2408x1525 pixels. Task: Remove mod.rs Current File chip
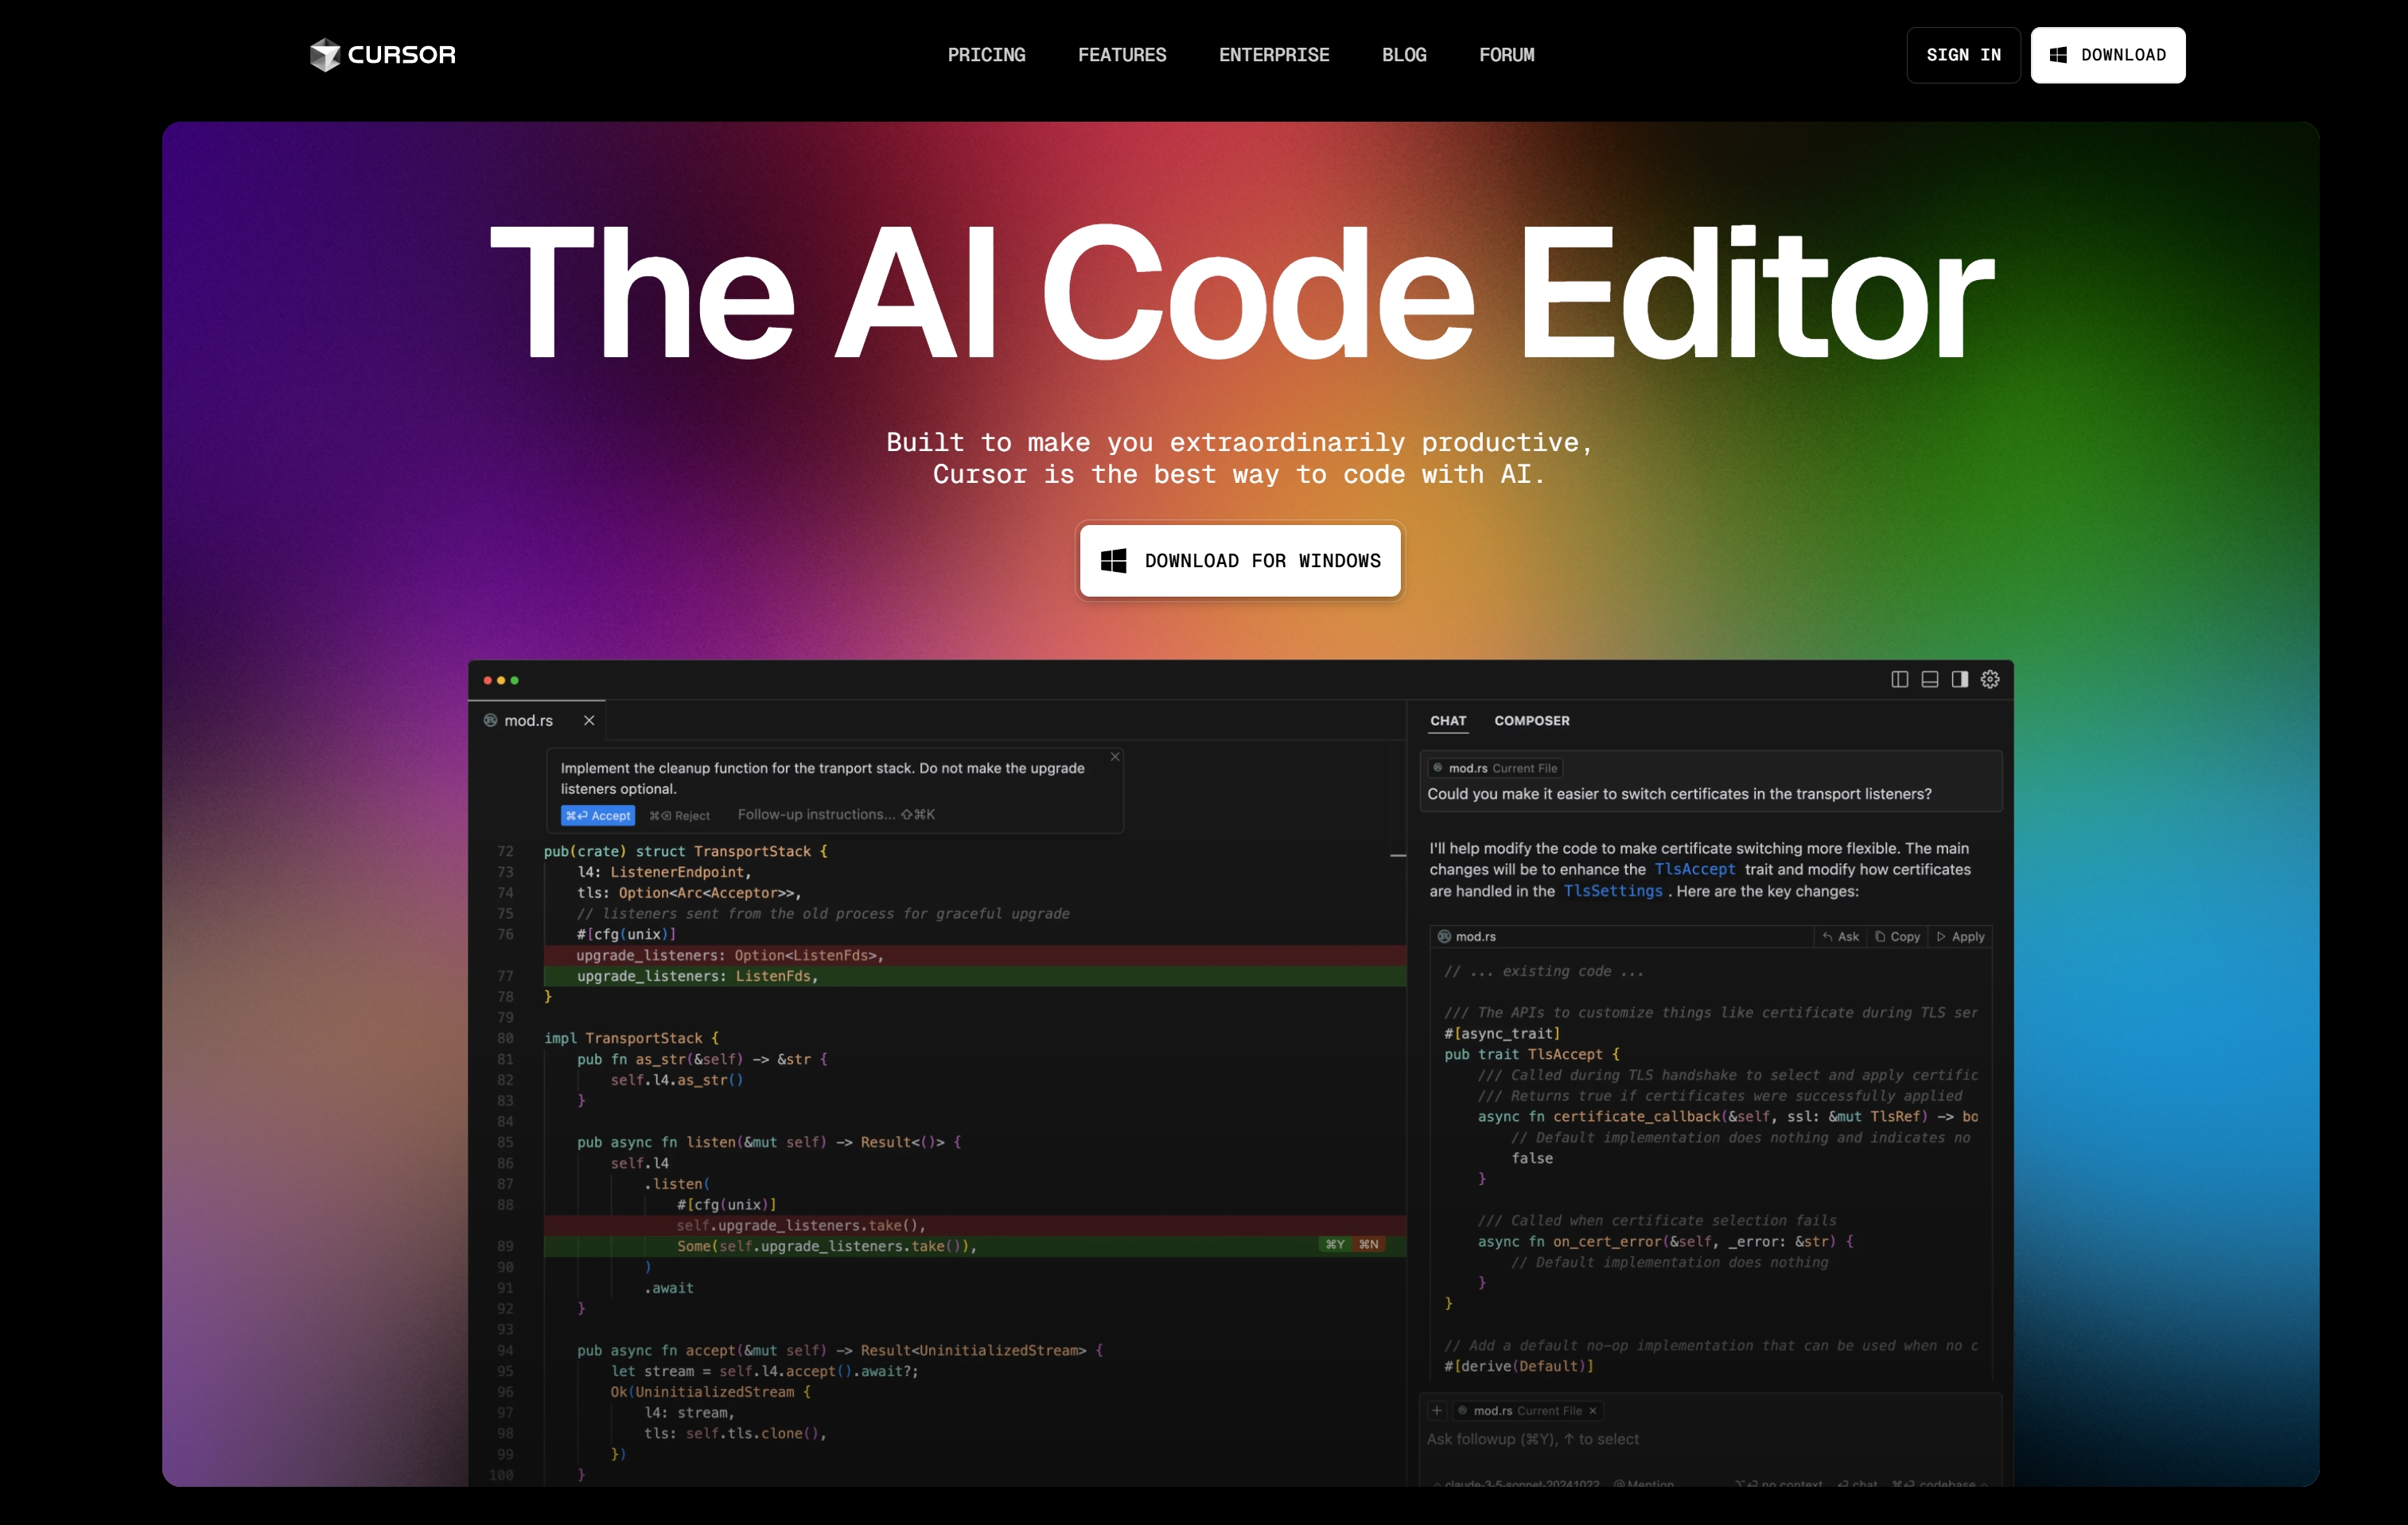click(x=1592, y=1410)
